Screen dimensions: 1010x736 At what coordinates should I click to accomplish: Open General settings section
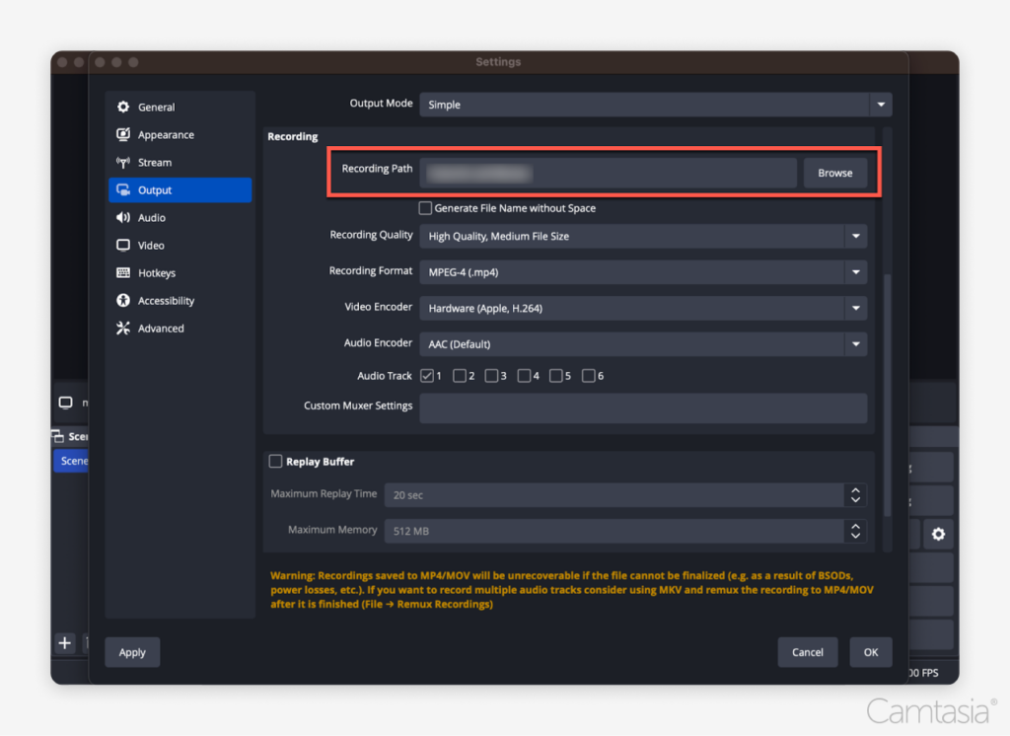tap(180, 107)
